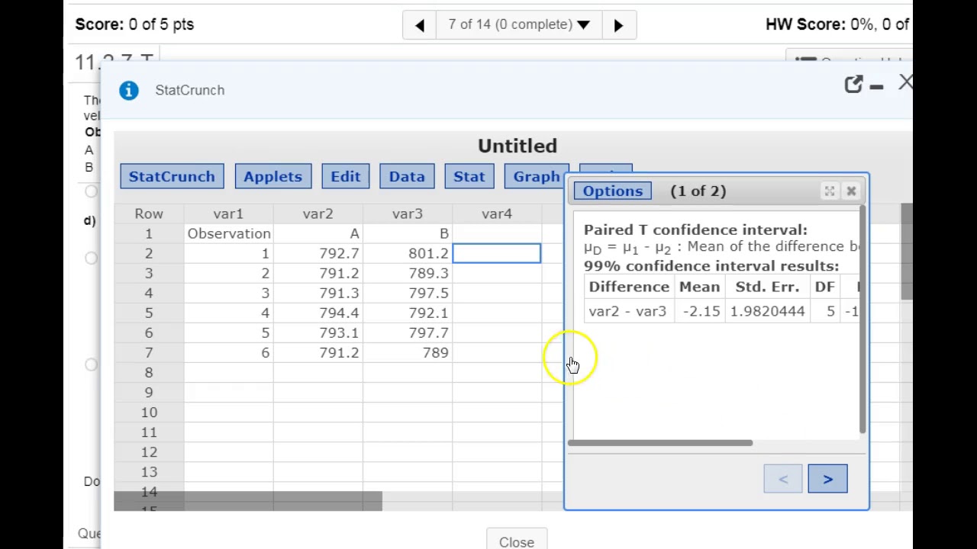Click cell with value 789.3
977x549 pixels.
pos(407,273)
